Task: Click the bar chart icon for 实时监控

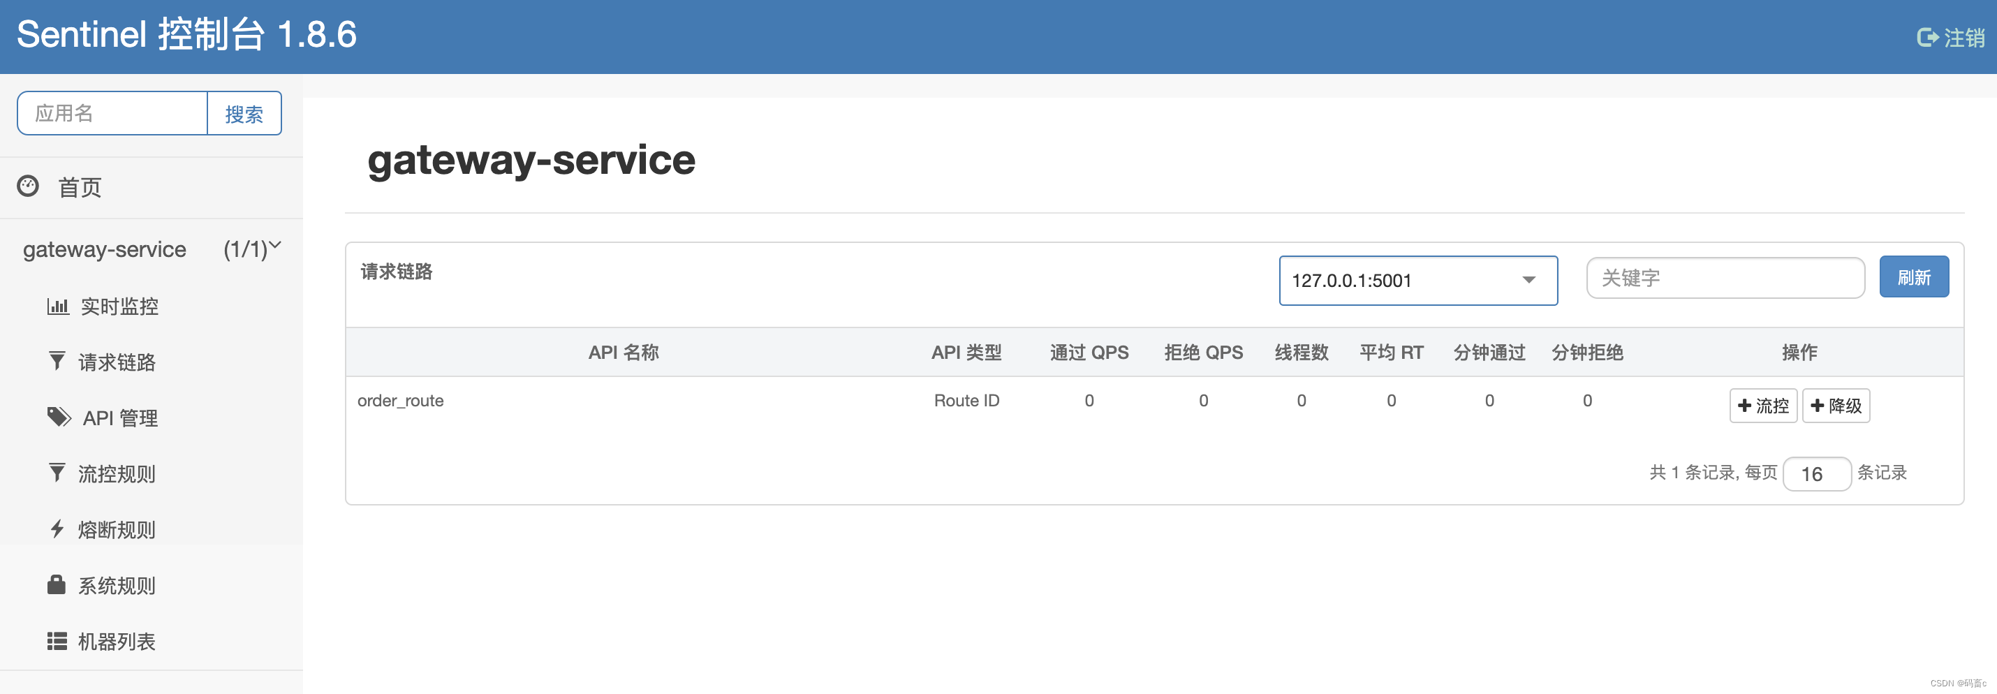Action: 58,306
